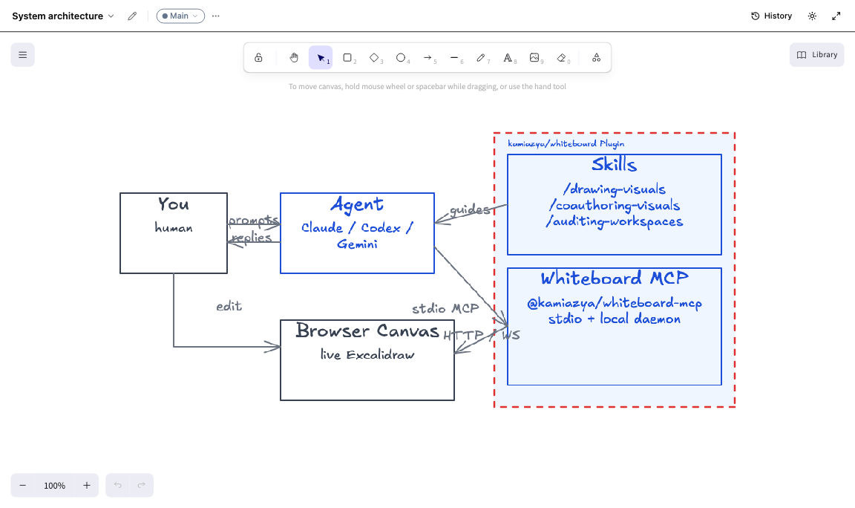Select the guides arrow label
This screenshot has width=855, height=508.
(x=470, y=209)
